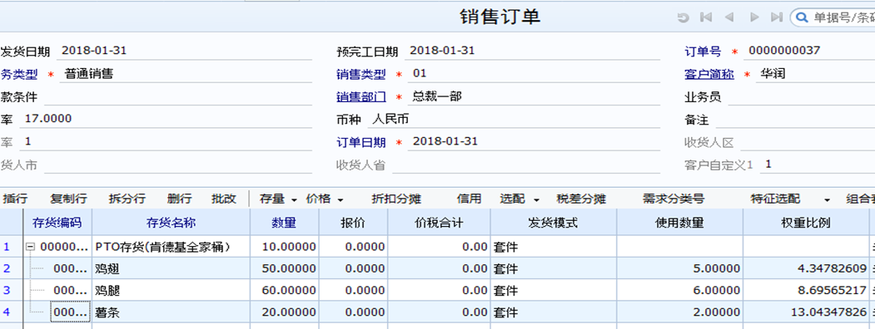The height and width of the screenshot is (329, 875).
Task: Click the 信用 toolbar button
Action: [x=469, y=199]
